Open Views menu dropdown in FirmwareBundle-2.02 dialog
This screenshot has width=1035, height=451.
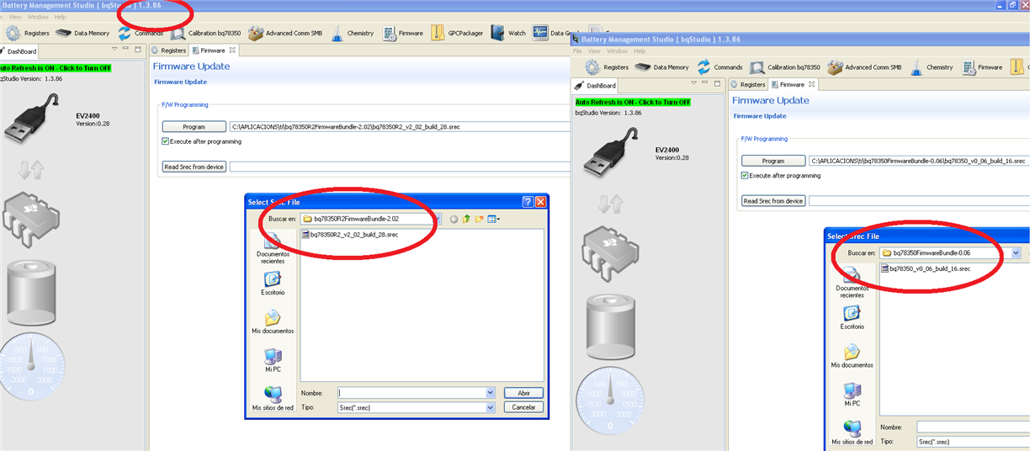coord(494,219)
